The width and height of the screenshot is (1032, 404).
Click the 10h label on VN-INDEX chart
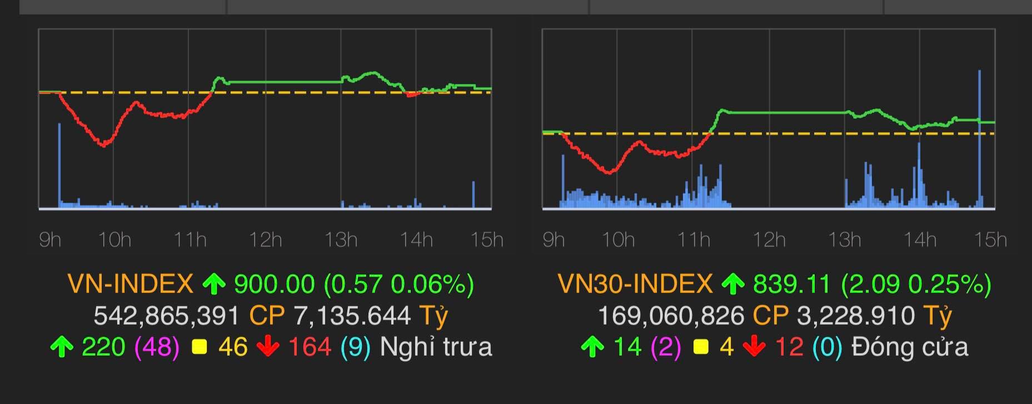pyautogui.click(x=114, y=240)
